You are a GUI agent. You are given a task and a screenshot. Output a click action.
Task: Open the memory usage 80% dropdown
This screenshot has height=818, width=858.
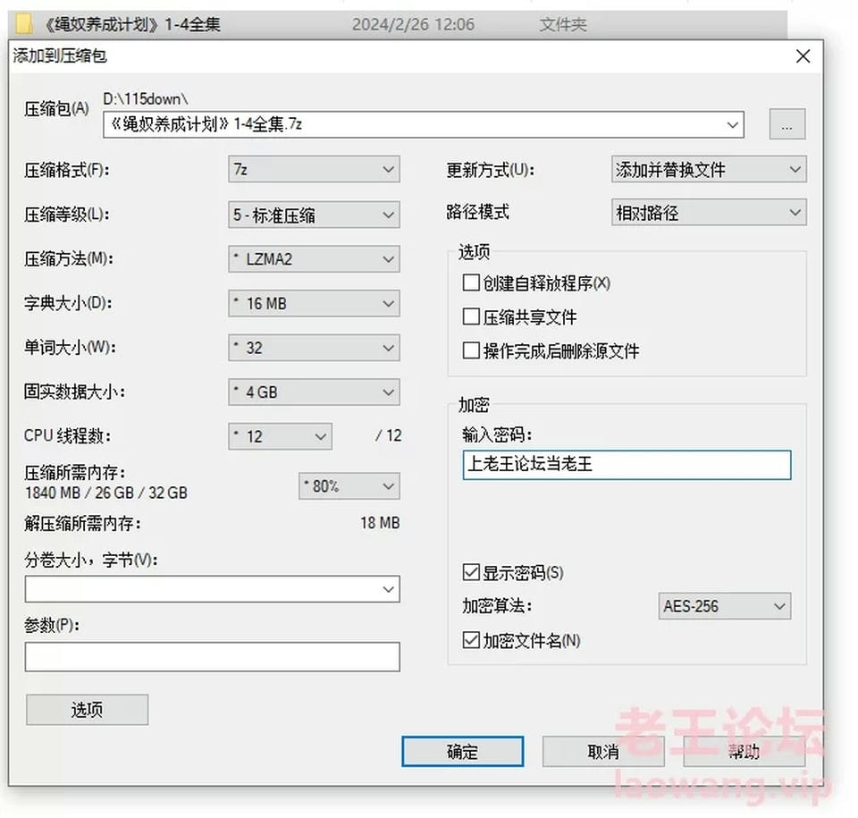pos(349,486)
